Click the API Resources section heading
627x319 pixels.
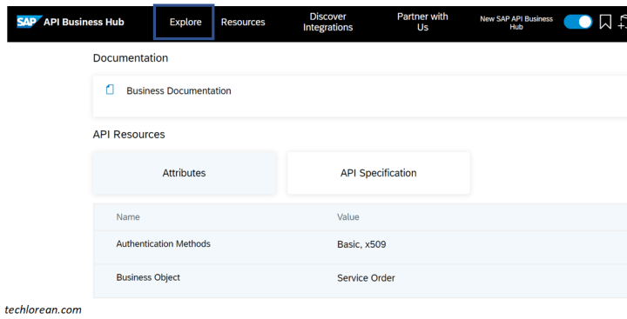pos(129,134)
